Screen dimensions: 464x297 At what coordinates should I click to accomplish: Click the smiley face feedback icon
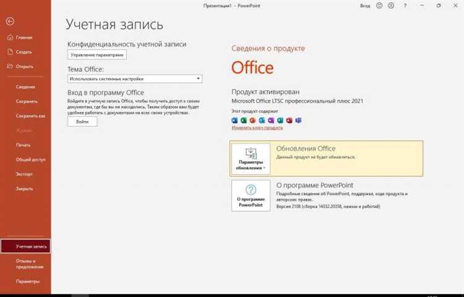[379, 6]
